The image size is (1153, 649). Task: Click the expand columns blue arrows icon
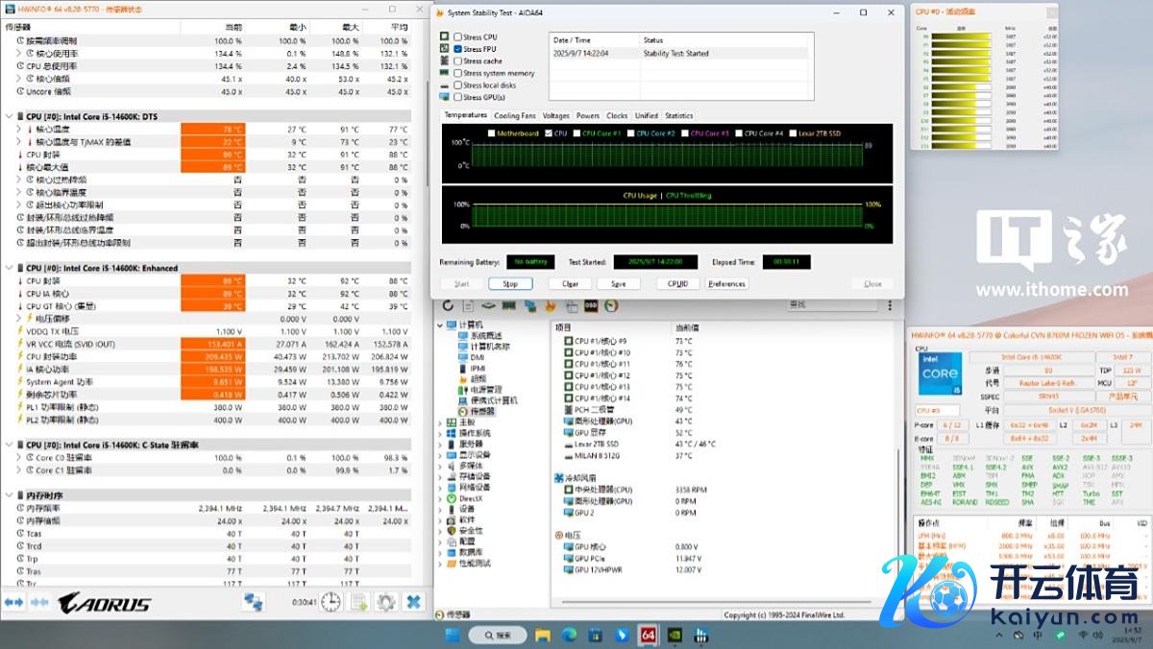tap(13, 602)
